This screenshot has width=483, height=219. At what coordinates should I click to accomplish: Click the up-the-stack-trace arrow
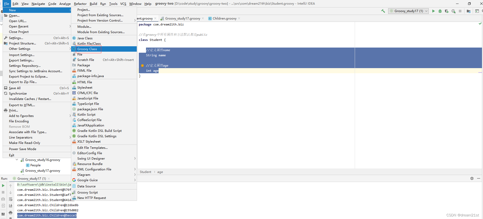point(11,186)
